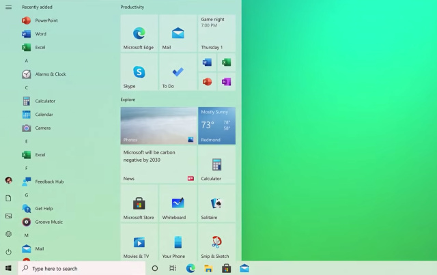Open Excel under letter E
The image size is (437, 275).
click(x=33, y=155)
